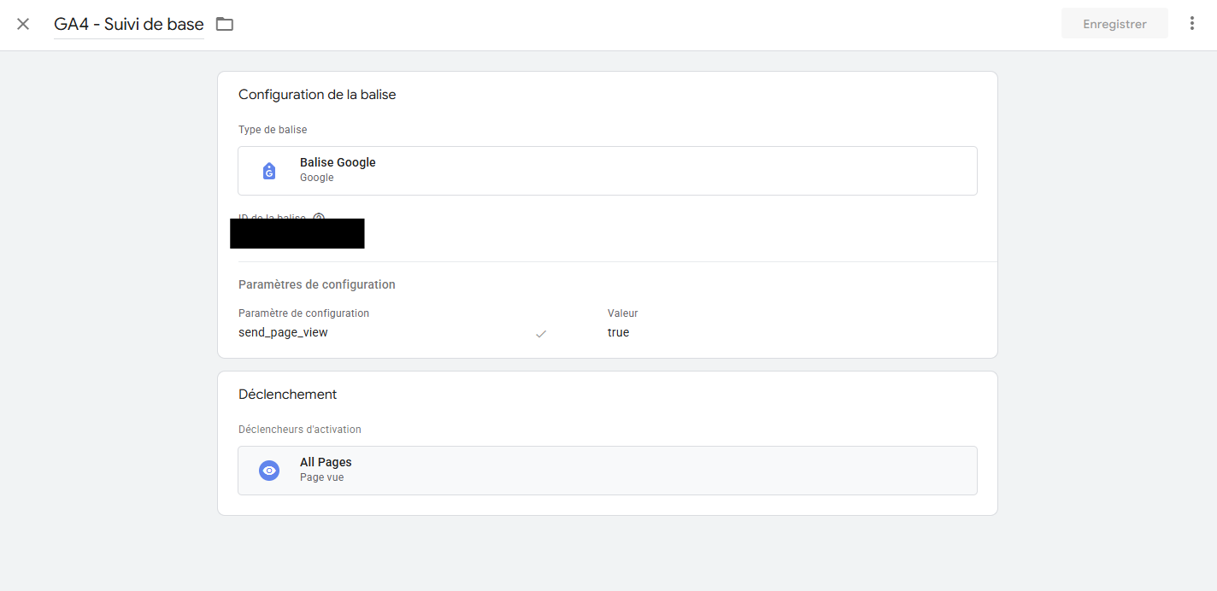Click the help icon beside 'ID de la balise'
This screenshot has width=1217, height=591.
[318, 218]
